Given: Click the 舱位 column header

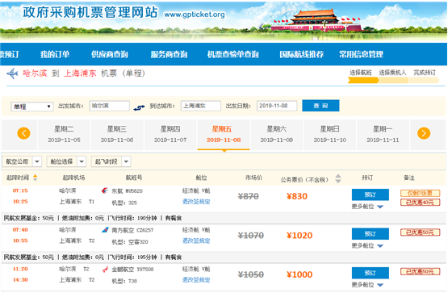Looking at the screenshot, I should click(x=201, y=178).
